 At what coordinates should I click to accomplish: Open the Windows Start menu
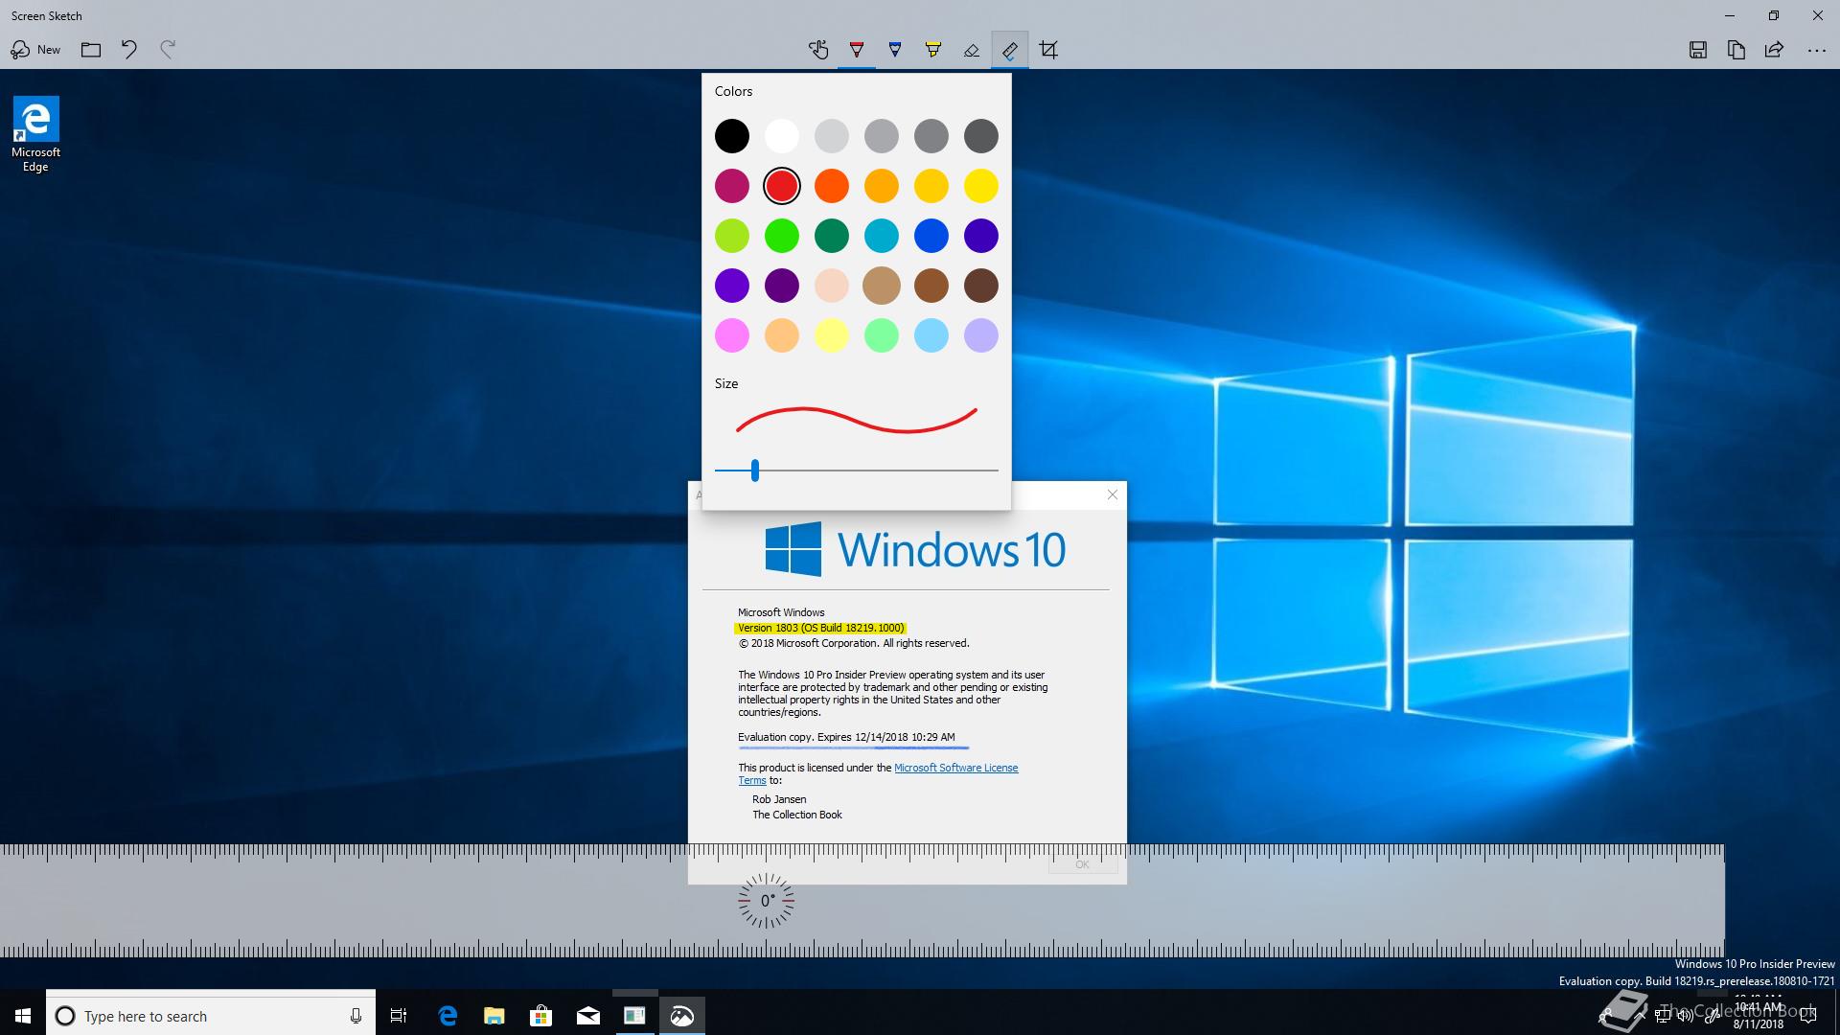(23, 1016)
